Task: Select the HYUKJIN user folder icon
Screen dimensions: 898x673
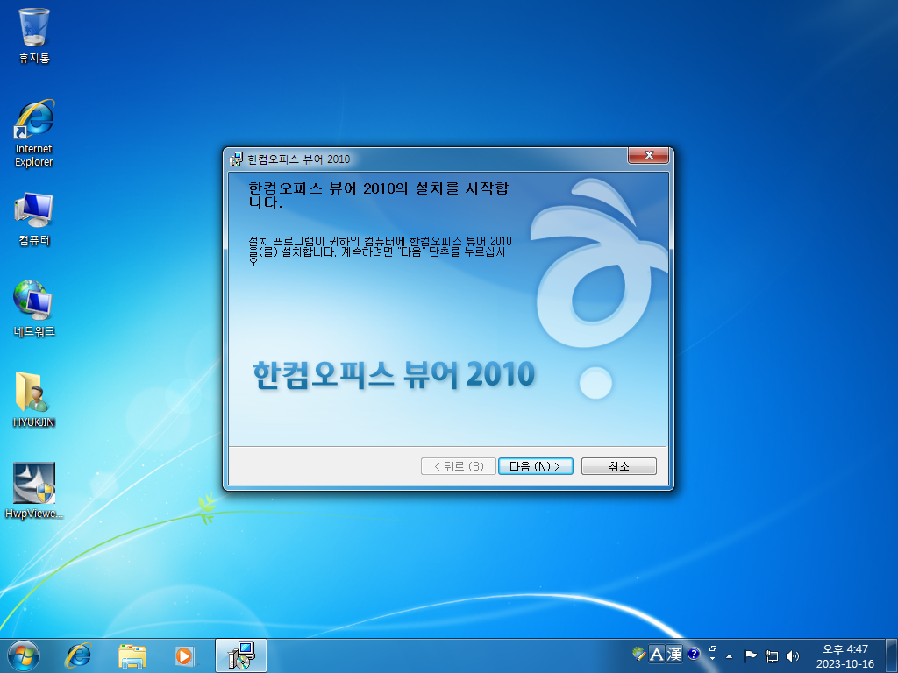Action: click(34, 400)
